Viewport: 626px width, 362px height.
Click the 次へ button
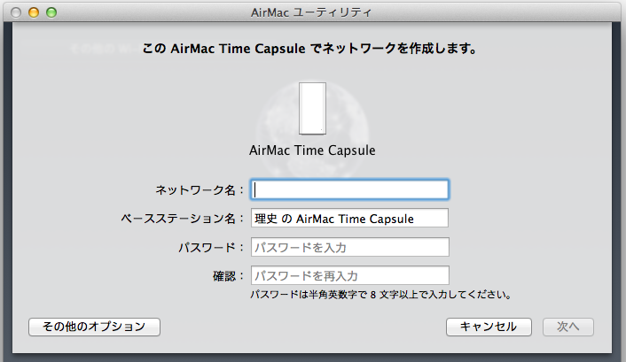(568, 327)
